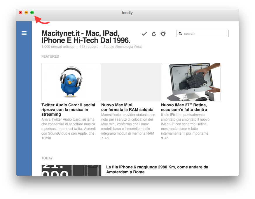The width and height of the screenshot is (255, 199).
Task: Click the yellow minimize window button
Action: point(26,13)
